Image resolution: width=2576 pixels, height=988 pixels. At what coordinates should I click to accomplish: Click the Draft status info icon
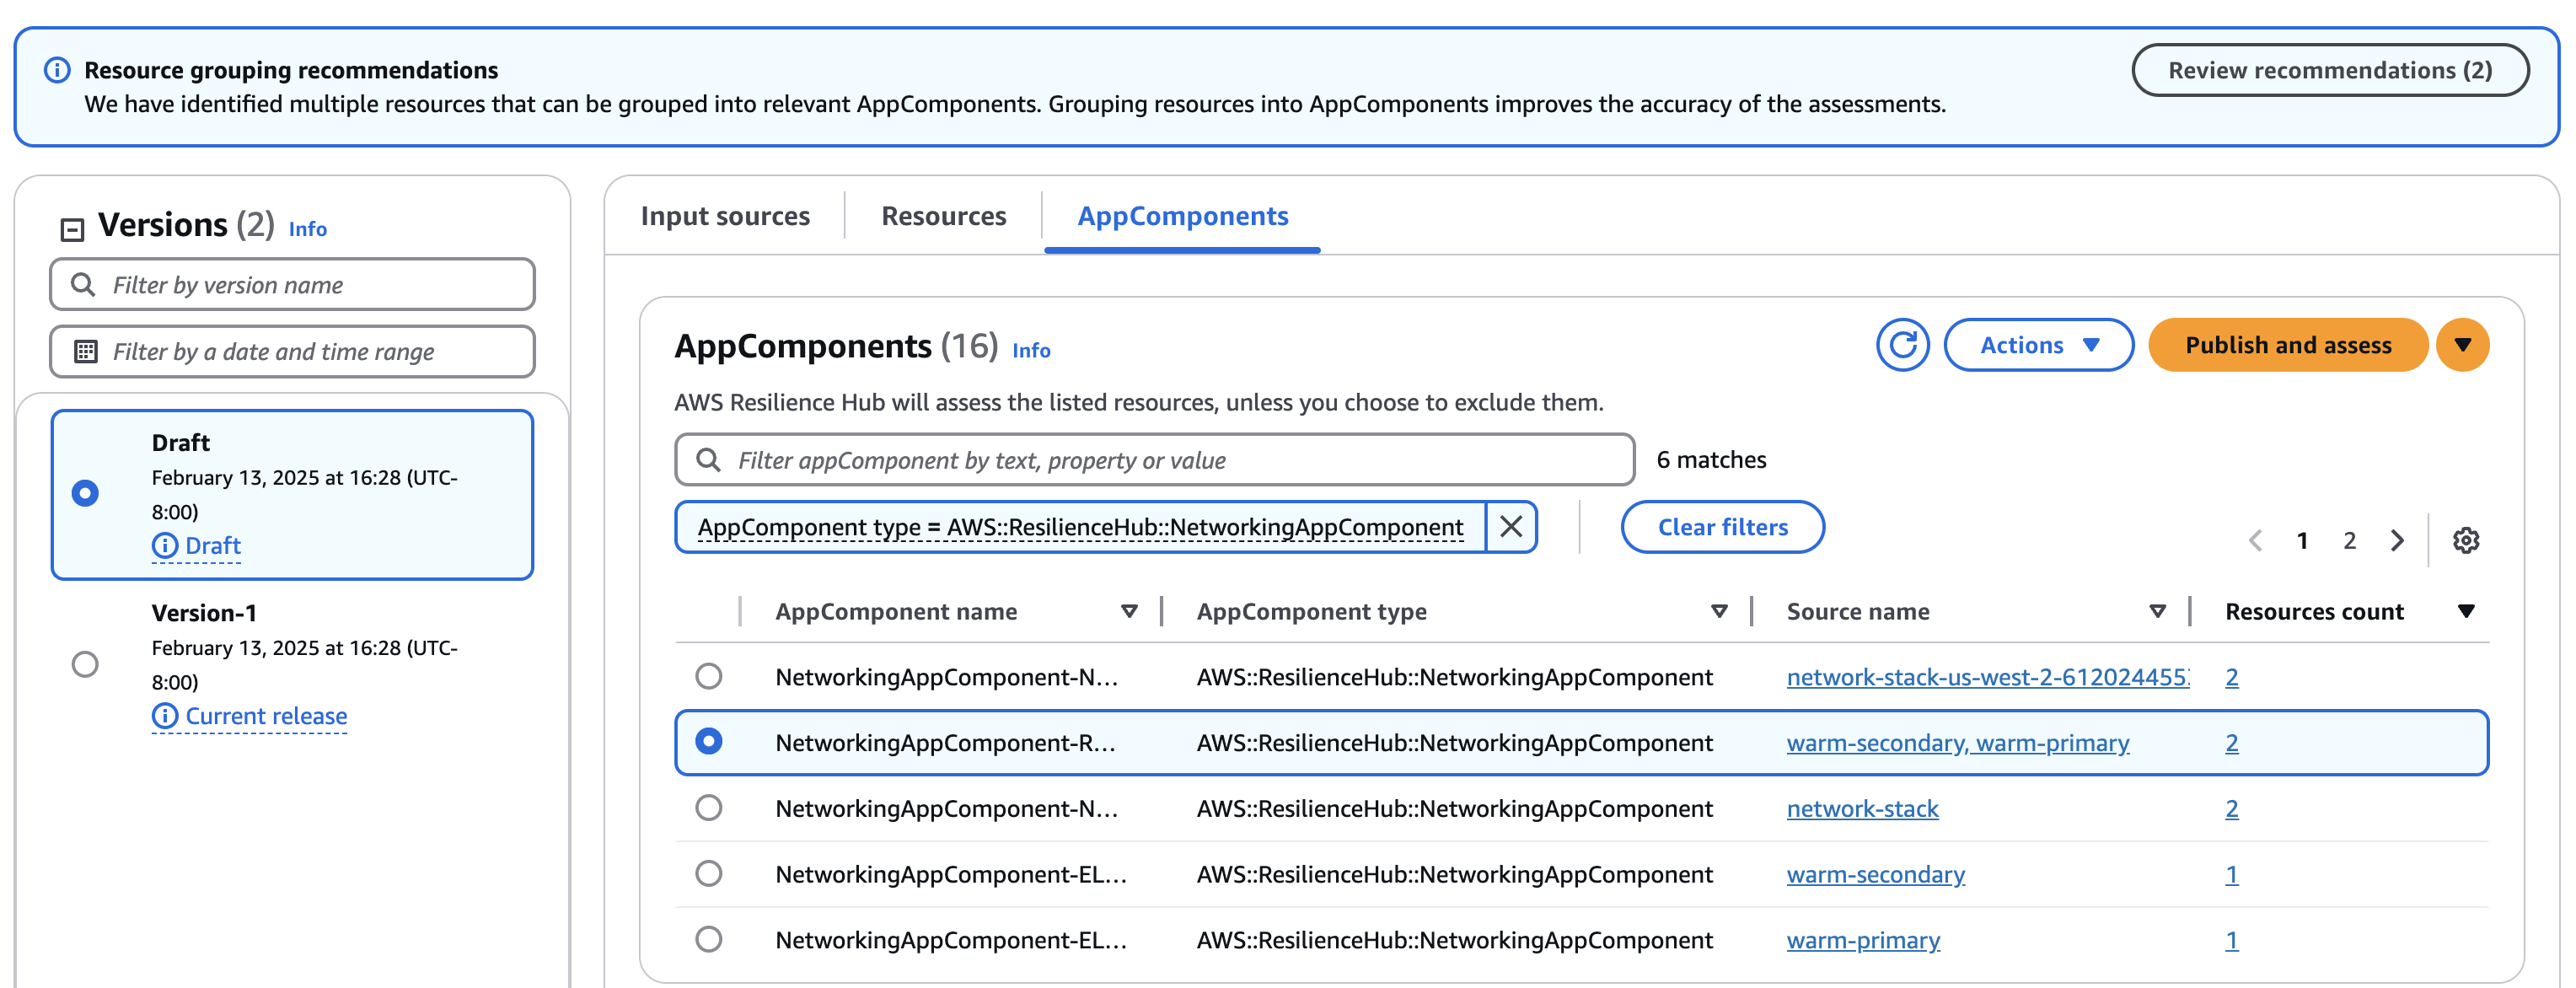[x=164, y=546]
